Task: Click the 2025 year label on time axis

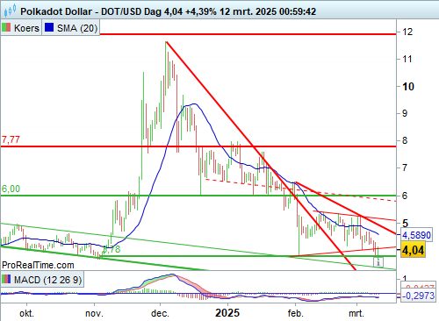Action: 227,313
